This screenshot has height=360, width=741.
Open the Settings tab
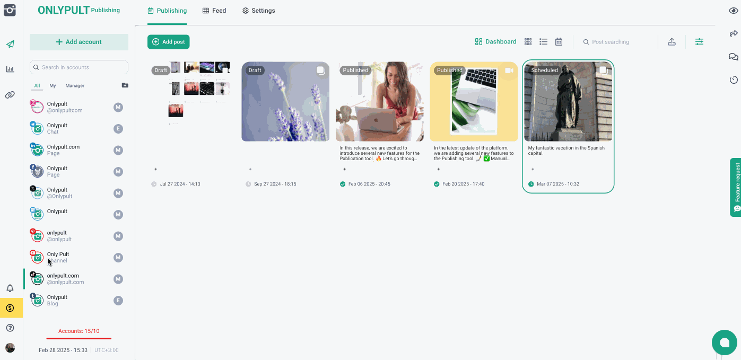point(258,11)
